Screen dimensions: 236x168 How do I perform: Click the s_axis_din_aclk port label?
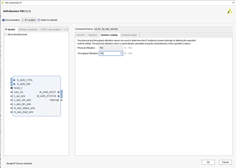tap(23, 104)
